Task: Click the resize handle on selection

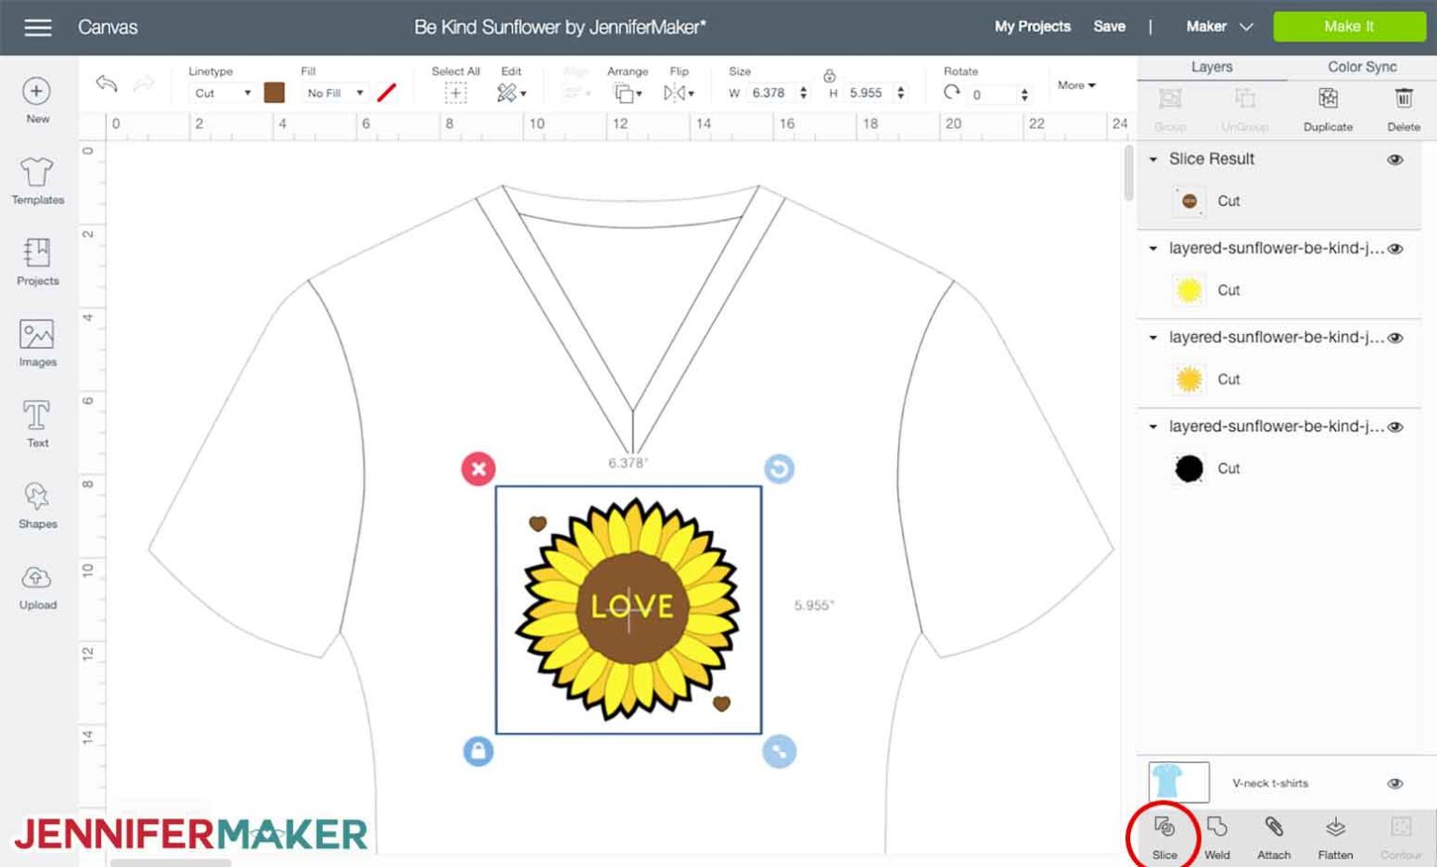Action: click(x=779, y=751)
